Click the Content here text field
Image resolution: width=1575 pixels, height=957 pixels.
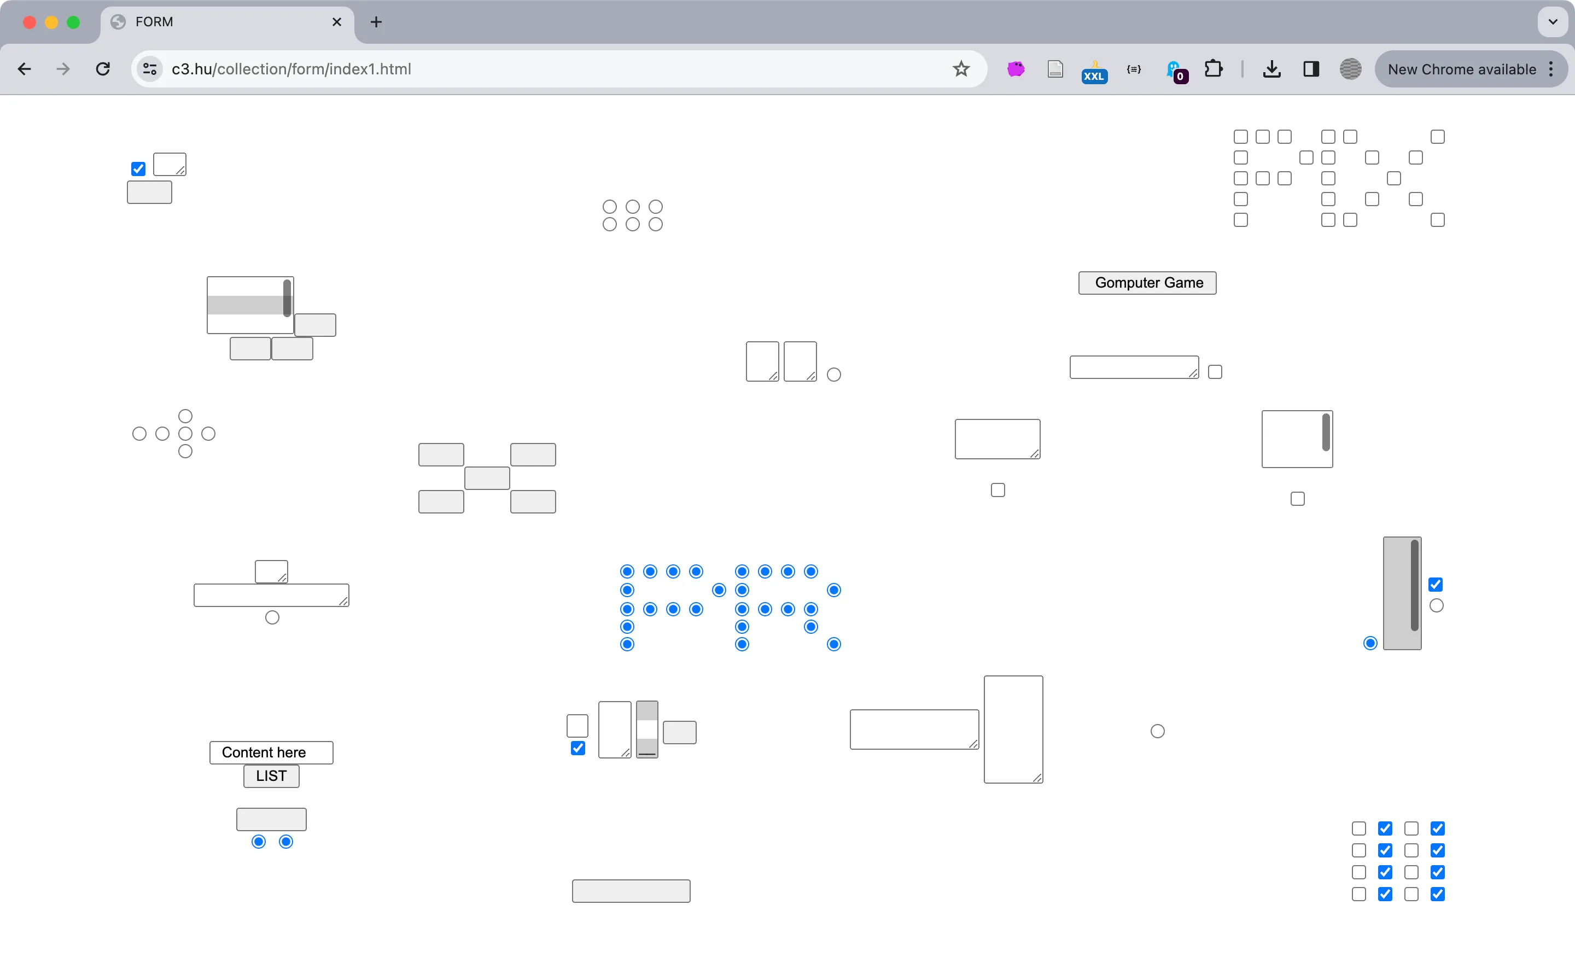[x=271, y=752]
